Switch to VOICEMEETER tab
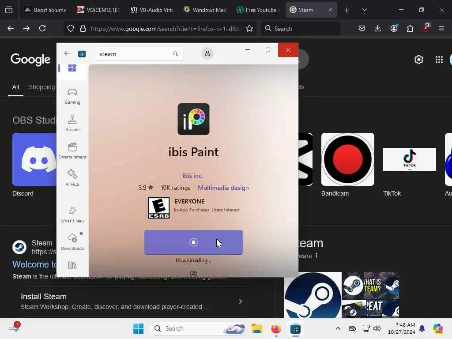Viewport: 452px width, 339px height. pos(98,10)
